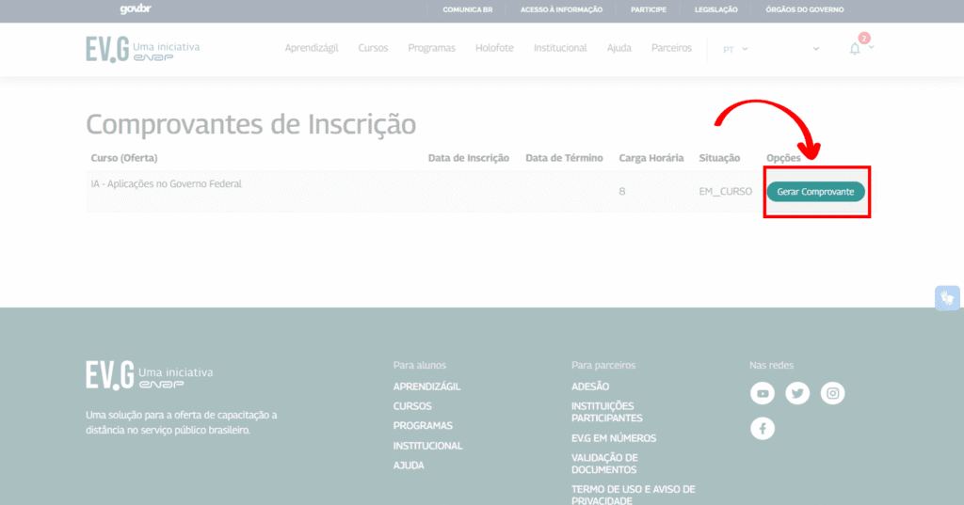Open footer INSTITUCIONAL link
This screenshot has width=964, height=505.
click(428, 446)
